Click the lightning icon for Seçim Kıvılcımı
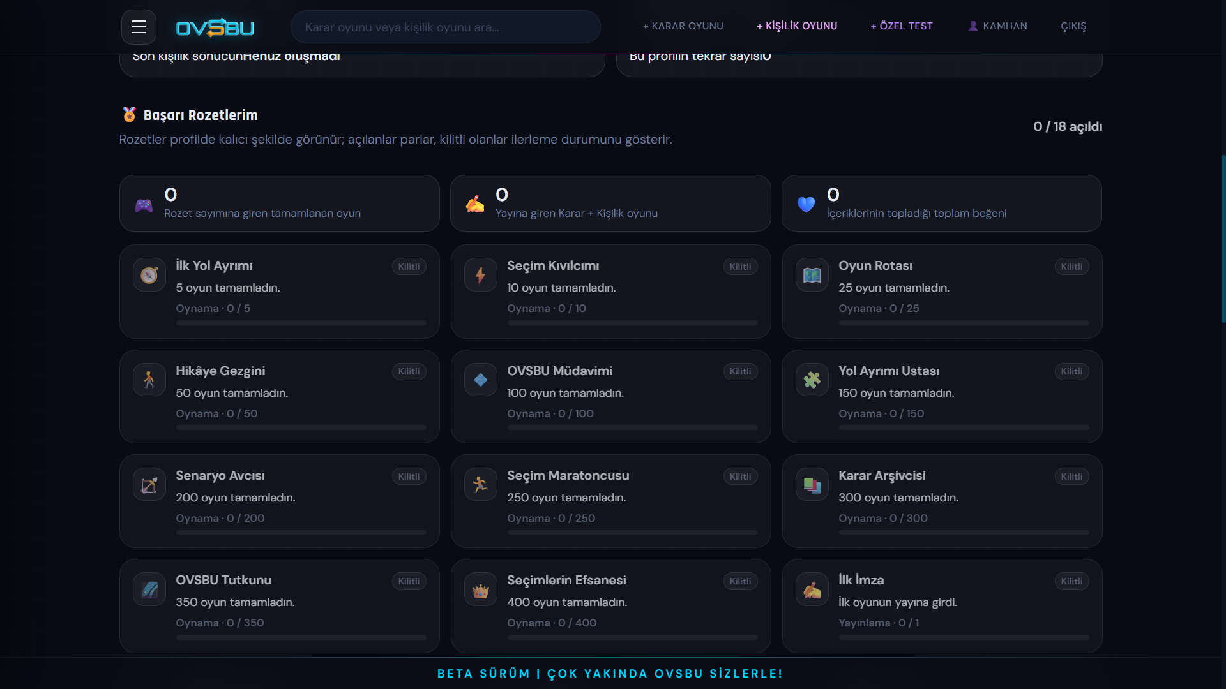Screen dimensions: 1226x689 (481, 275)
